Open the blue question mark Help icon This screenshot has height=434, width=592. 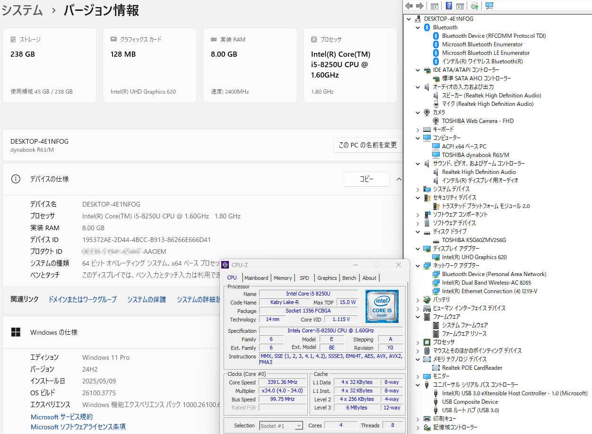[449, 6]
